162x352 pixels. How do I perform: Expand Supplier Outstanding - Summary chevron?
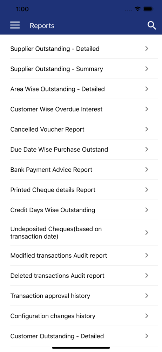pos(147,69)
